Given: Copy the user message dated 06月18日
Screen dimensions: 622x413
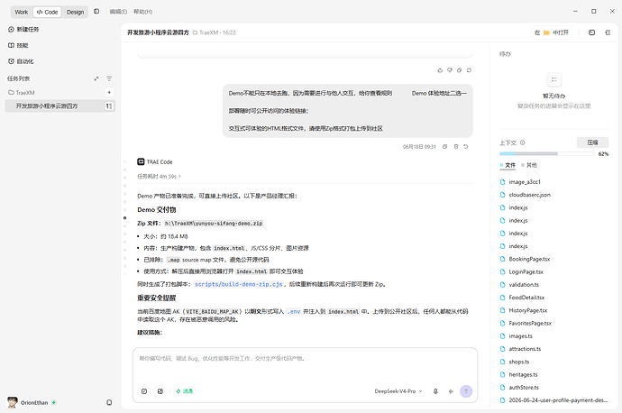Looking at the screenshot, I should click(444, 147).
